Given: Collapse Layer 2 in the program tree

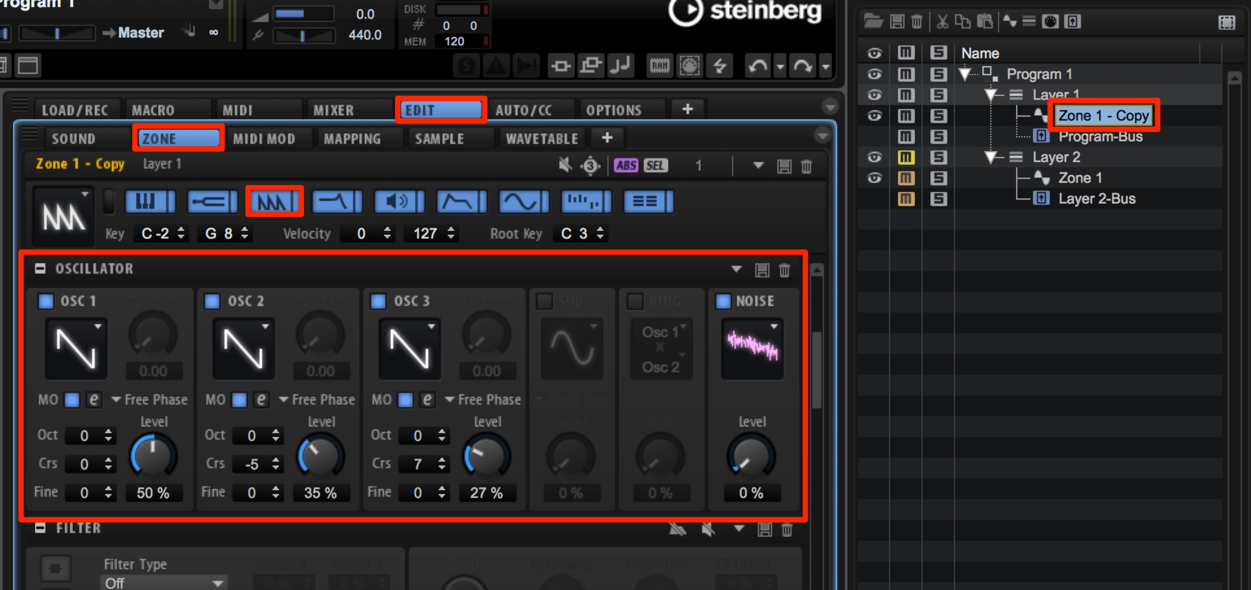Looking at the screenshot, I should point(991,158).
